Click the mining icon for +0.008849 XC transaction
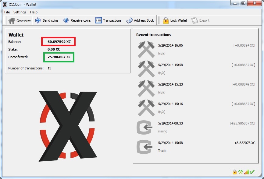Screen dimensions: 264x179 click(x=146, y=88)
